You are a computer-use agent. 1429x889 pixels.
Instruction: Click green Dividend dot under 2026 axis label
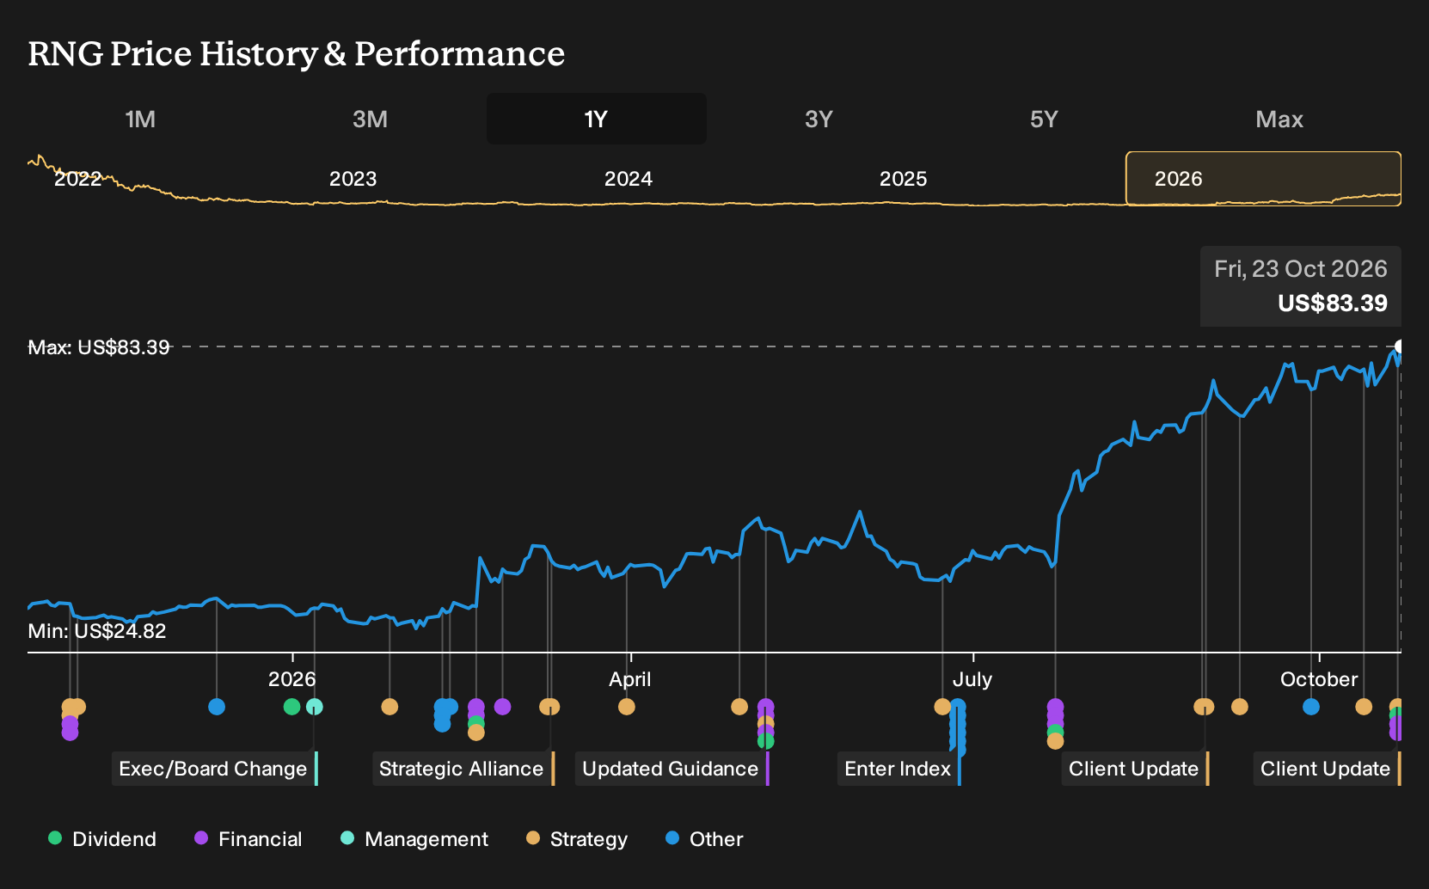(x=291, y=707)
